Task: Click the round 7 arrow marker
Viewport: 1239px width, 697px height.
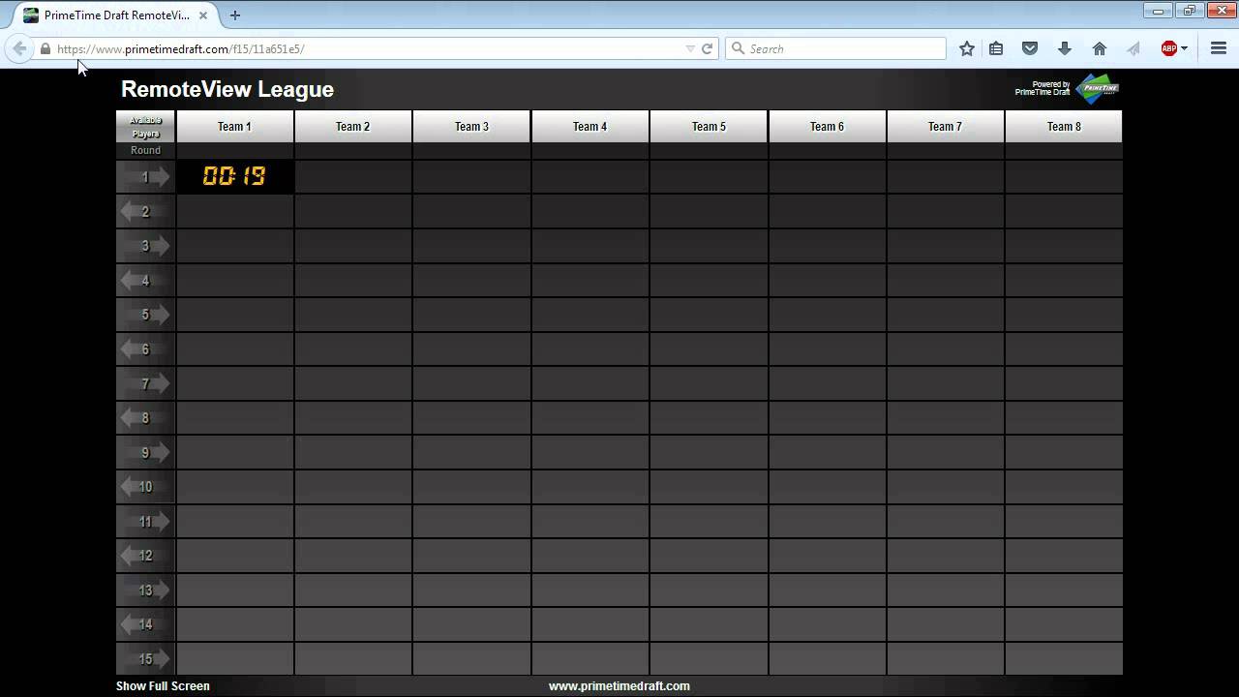Action: [146, 384]
